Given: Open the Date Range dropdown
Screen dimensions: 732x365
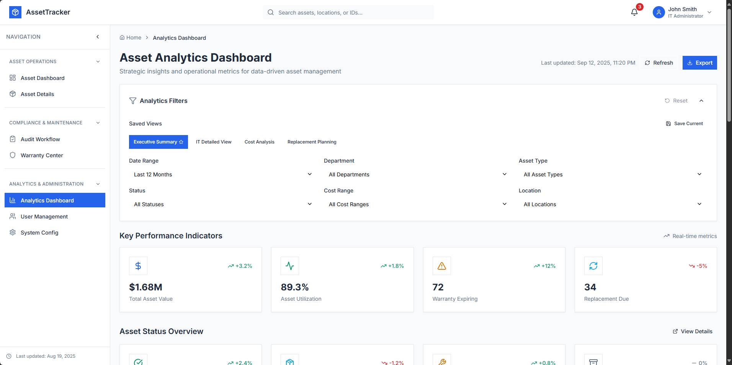Looking at the screenshot, I should [x=223, y=174].
